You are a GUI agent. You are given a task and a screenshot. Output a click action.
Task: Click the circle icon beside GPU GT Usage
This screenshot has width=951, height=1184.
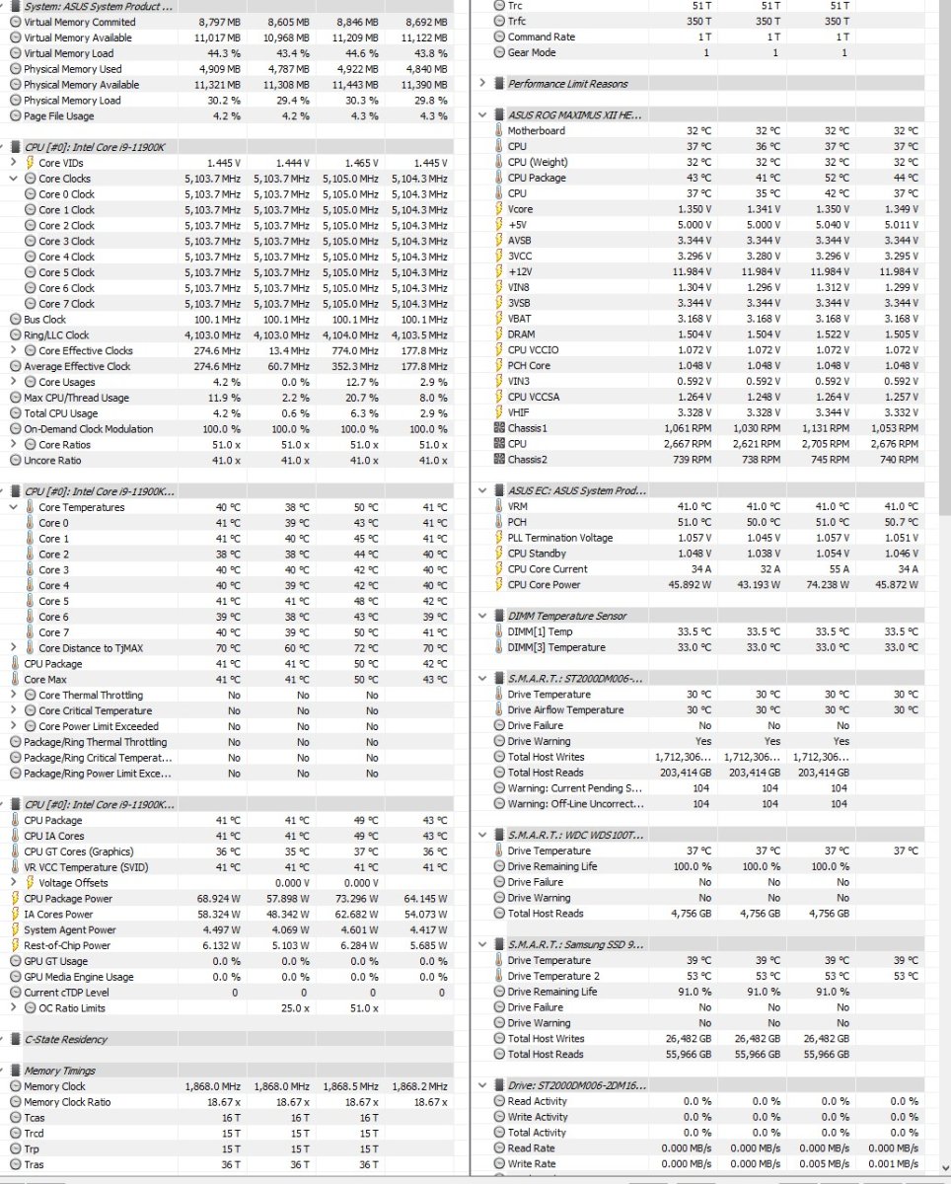tap(15, 961)
